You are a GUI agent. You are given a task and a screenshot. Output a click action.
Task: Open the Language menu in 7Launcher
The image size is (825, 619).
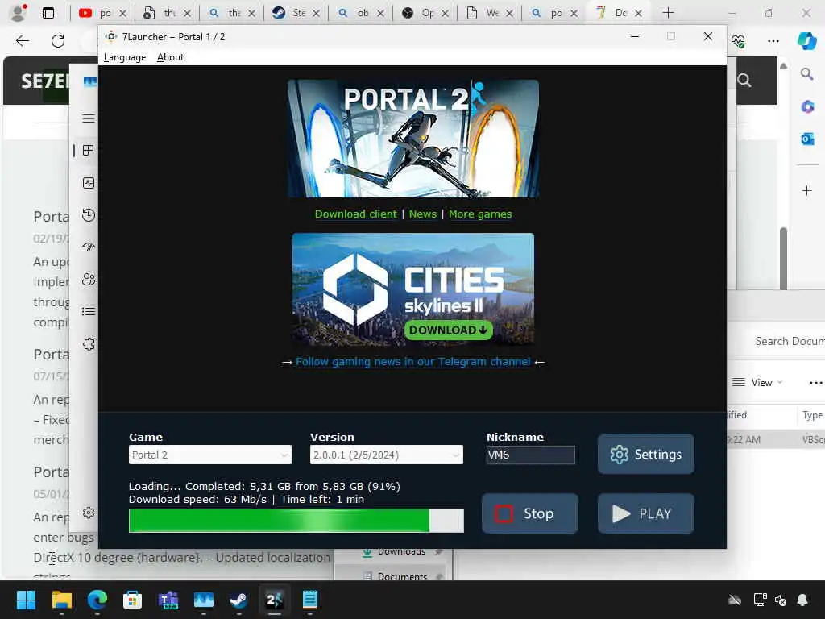pos(125,57)
